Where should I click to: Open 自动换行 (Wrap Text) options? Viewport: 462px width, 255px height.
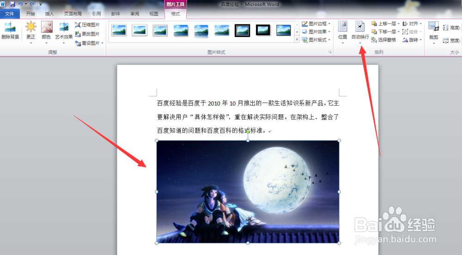360,32
